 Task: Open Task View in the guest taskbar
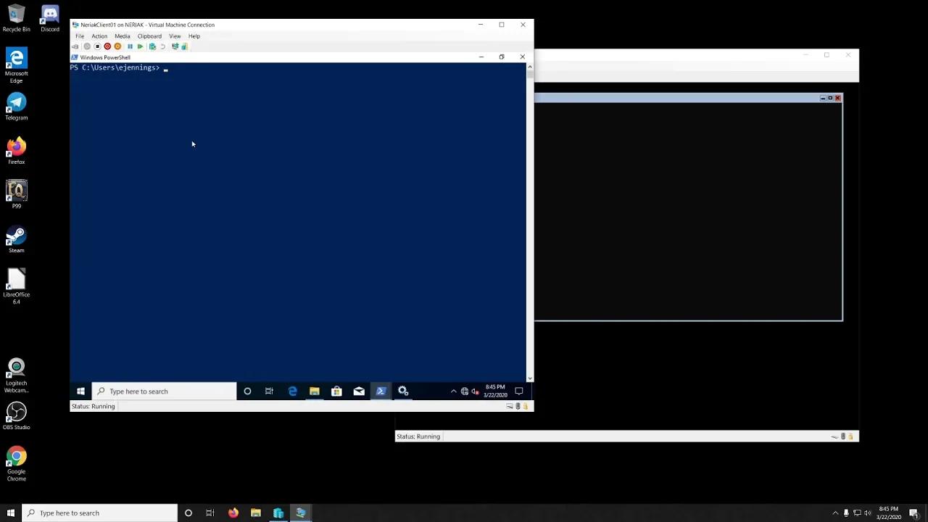coord(269,391)
